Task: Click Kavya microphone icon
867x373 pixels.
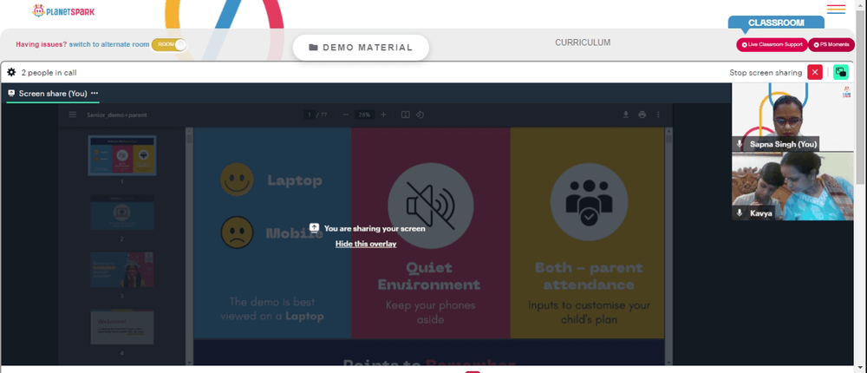Action: pos(740,213)
